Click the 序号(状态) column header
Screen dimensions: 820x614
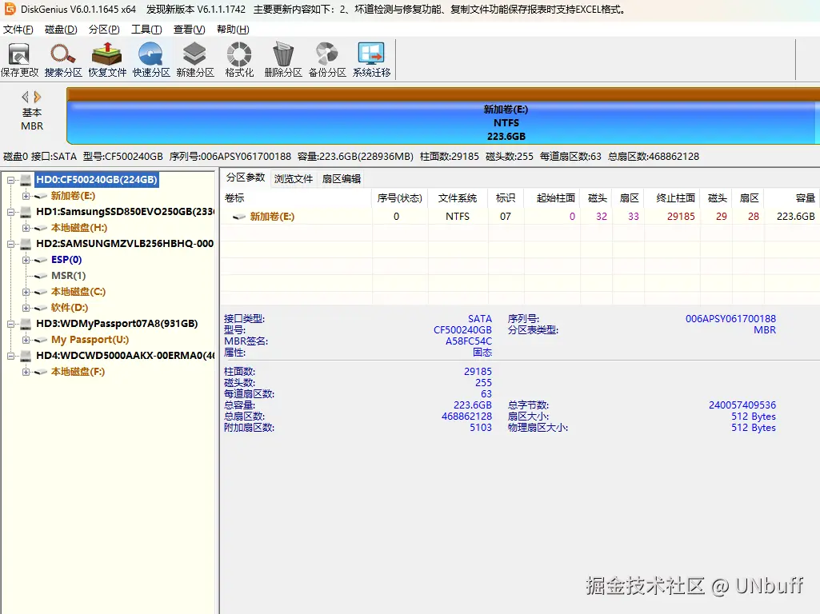click(x=400, y=198)
